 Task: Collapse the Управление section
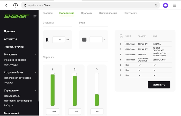click(x=36, y=91)
